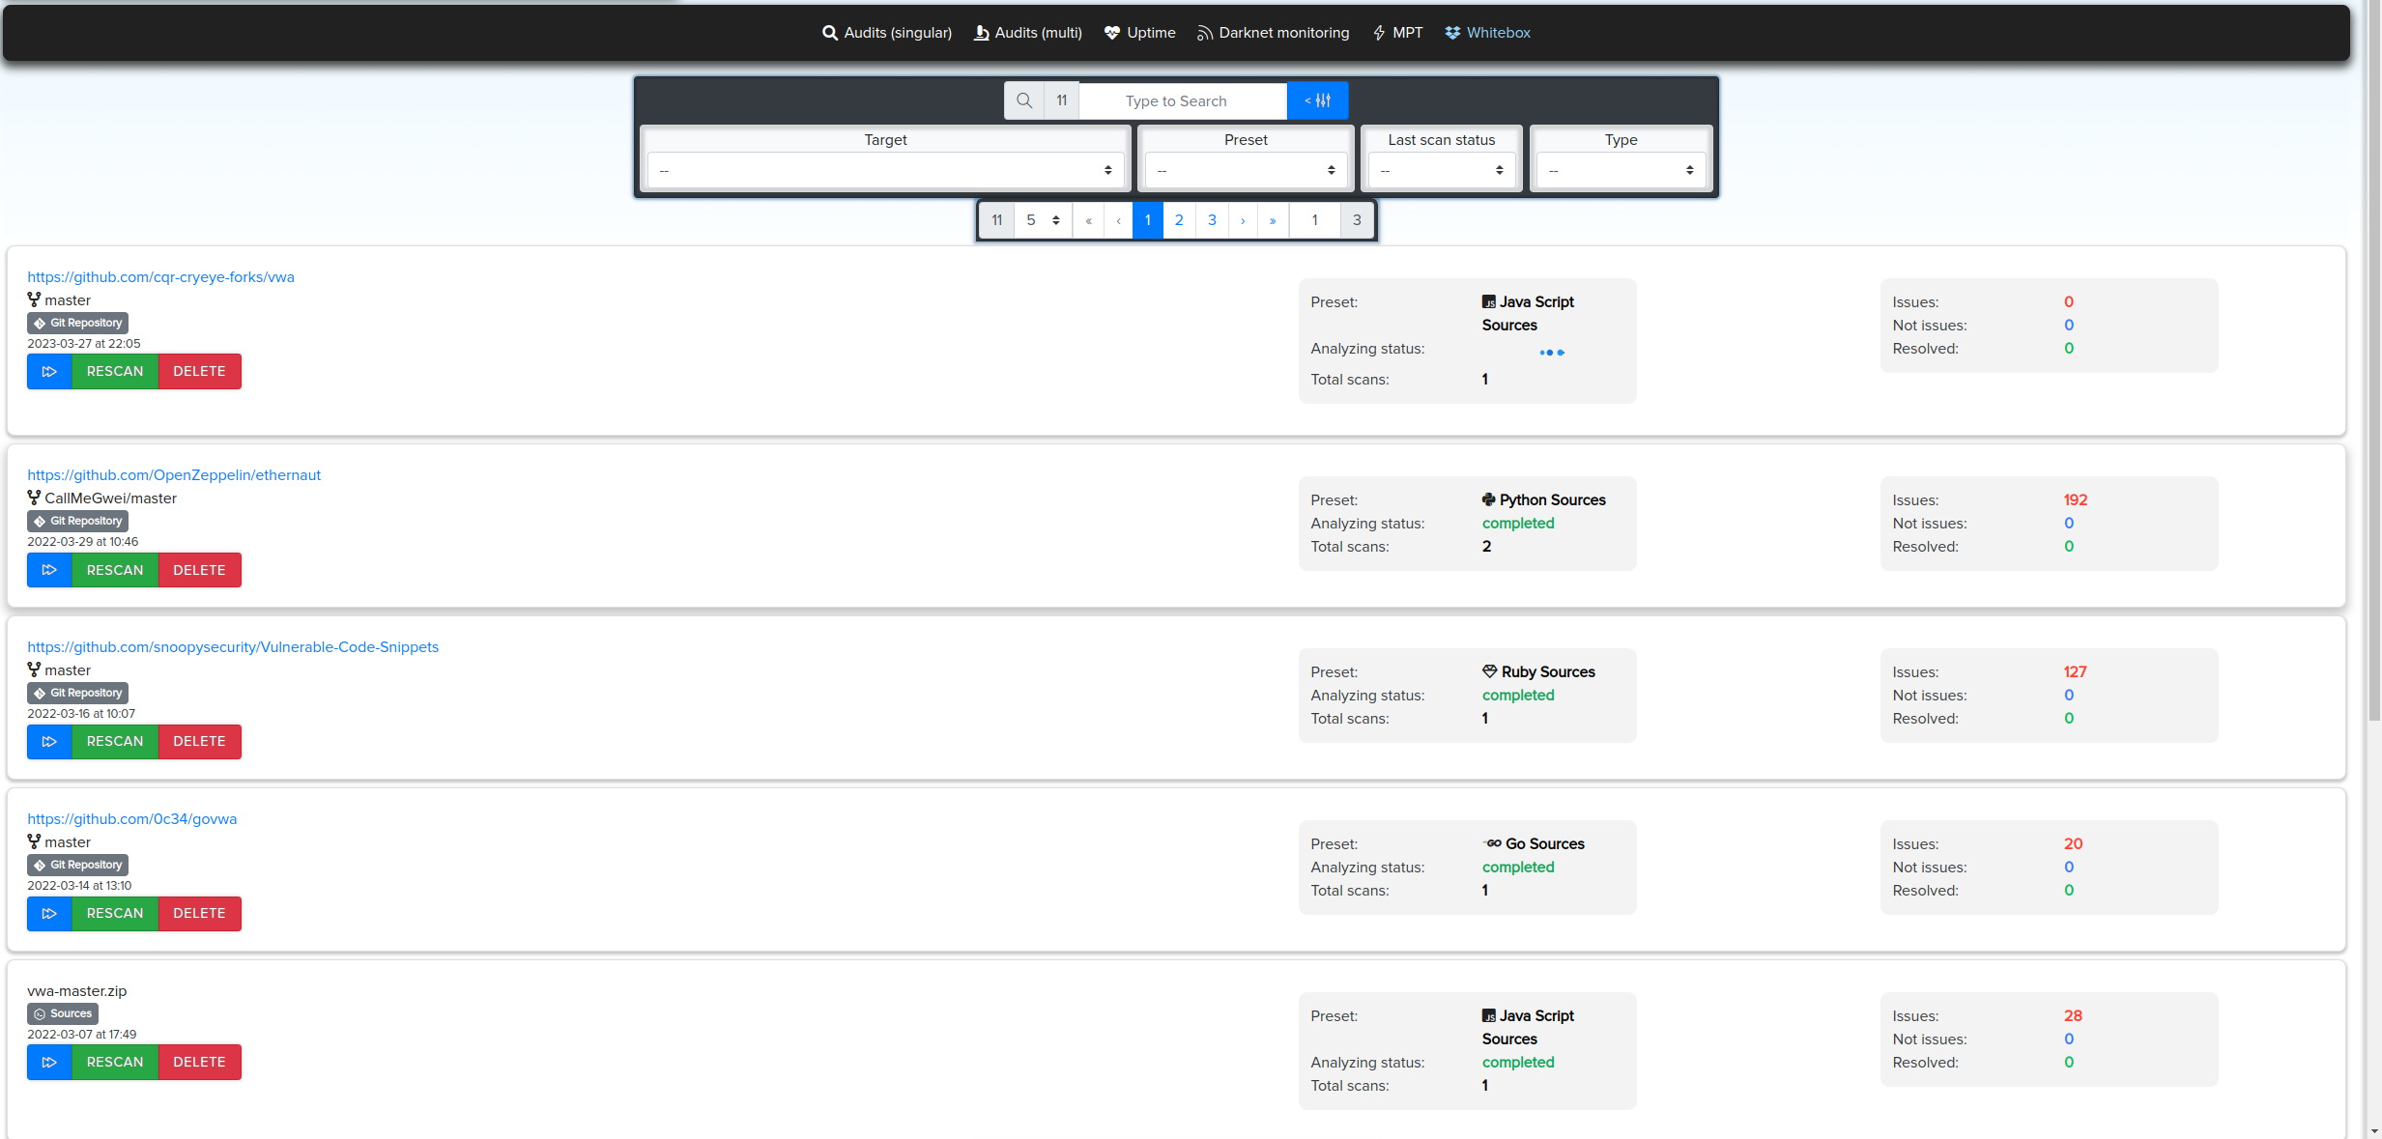
Task: Rescan the Vulnerable-Code-Snippets repository
Action: [115, 741]
